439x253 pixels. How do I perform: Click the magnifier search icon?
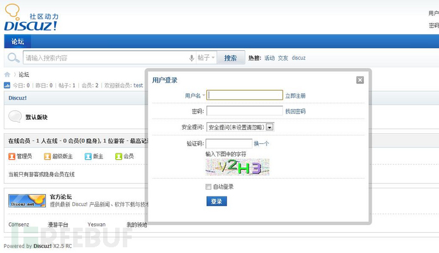click(13, 58)
